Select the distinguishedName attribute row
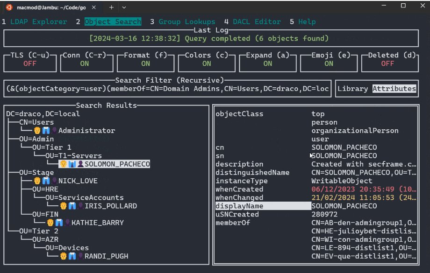Screen dimensions: 430x273 pyautogui.click(x=316, y=173)
